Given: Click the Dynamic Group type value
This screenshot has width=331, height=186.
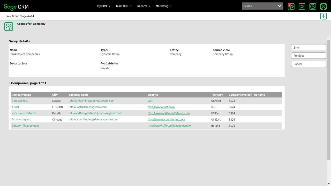Looking at the screenshot, I should click(x=110, y=54).
